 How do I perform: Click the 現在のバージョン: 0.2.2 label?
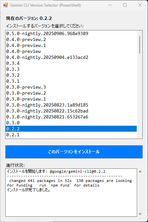(29, 18)
